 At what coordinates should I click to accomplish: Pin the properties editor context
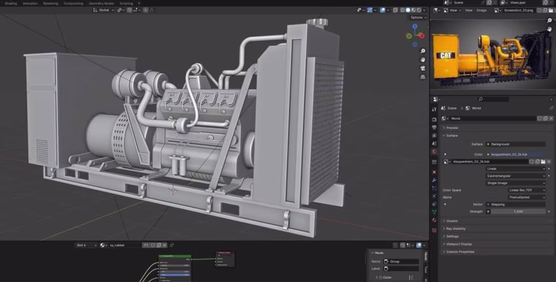point(551,108)
